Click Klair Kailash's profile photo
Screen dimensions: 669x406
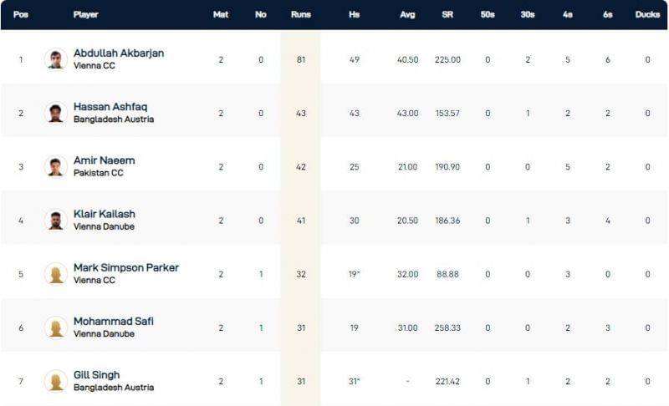56,220
